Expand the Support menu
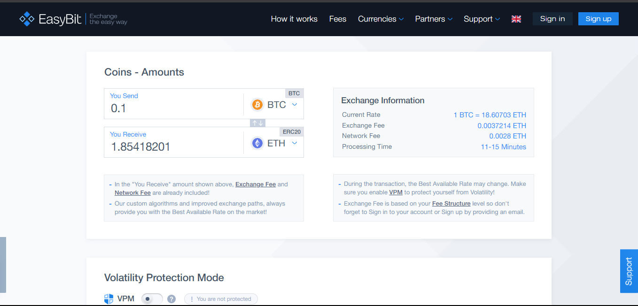This screenshot has height=306, width=638. [482, 19]
